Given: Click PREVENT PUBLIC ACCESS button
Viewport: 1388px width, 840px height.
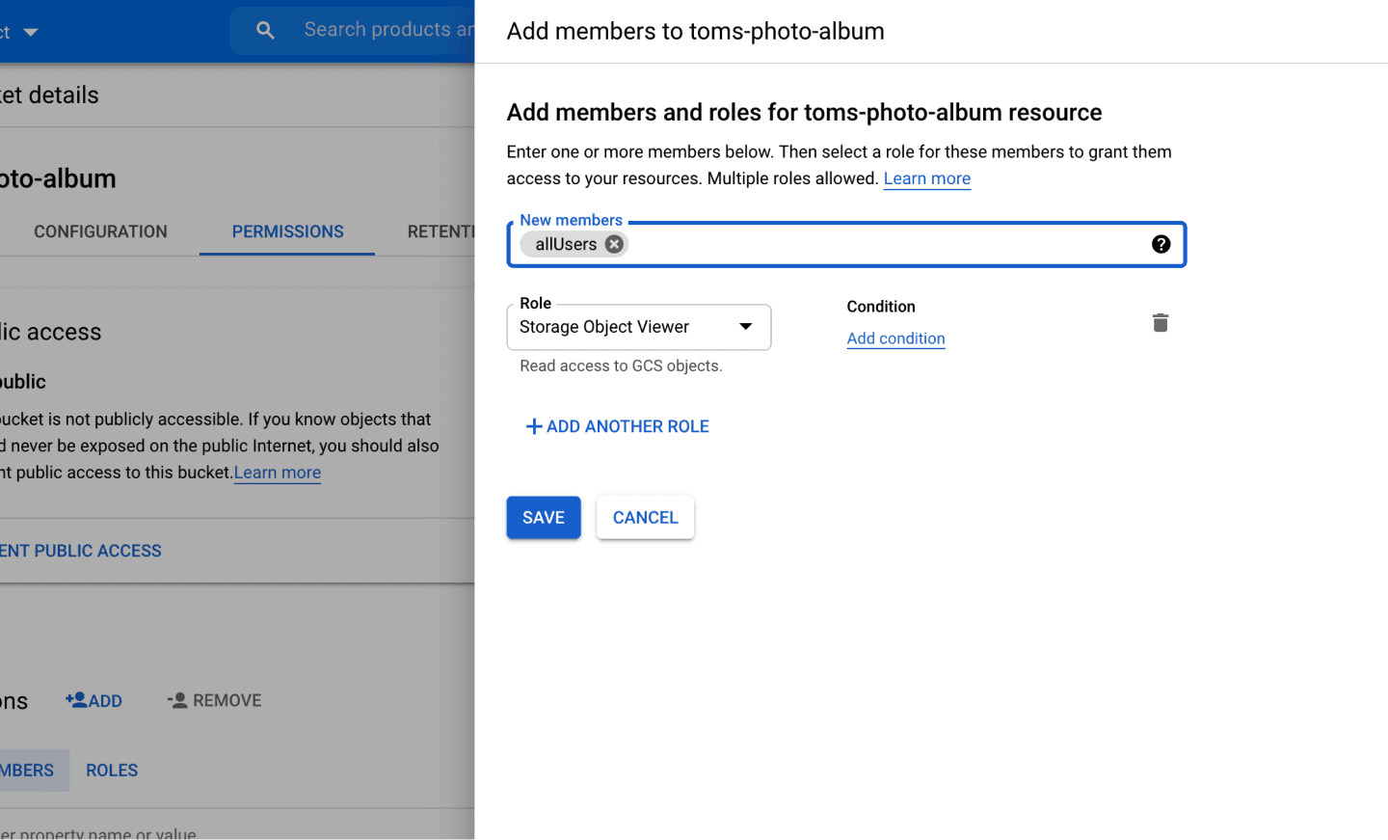Looking at the screenshot, I should [x=81, y=551].
